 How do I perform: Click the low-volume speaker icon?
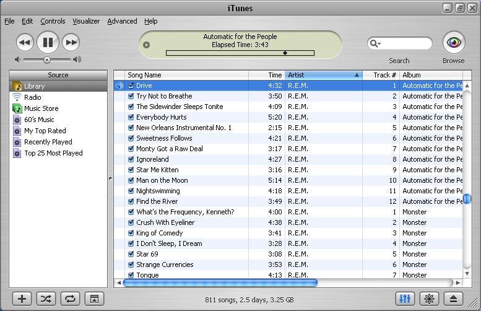point(17,59)
